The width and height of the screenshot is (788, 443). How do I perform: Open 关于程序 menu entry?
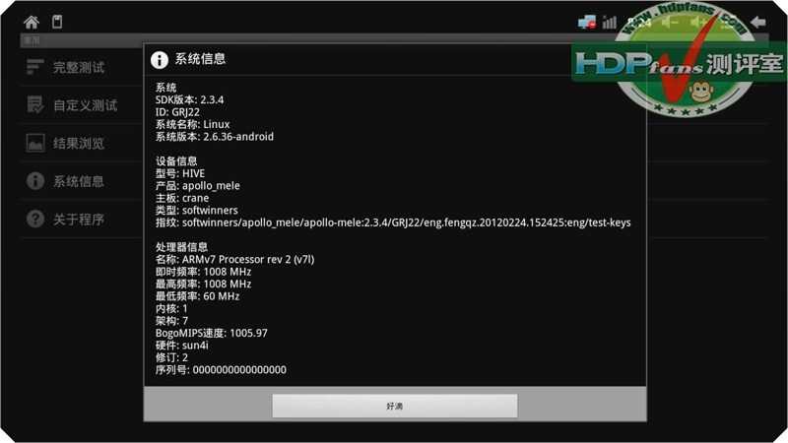coord(82,219)
